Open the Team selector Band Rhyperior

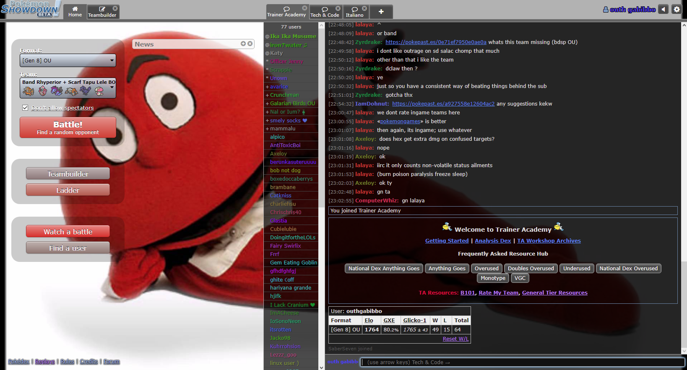click(x=68, y=88)
